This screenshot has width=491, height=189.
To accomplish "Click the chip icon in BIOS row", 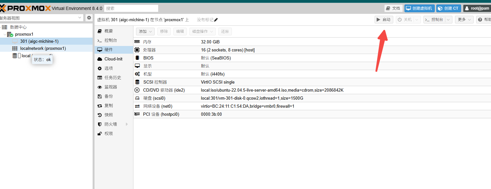I will point(137,58).
